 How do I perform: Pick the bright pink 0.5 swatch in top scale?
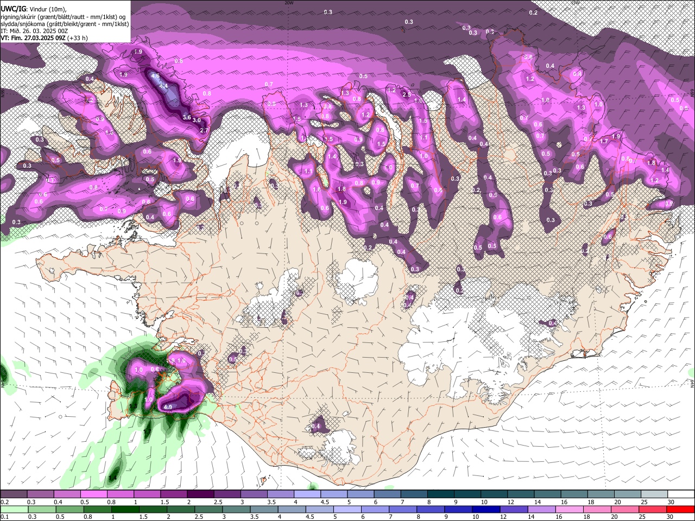click(x=93, y=494)
